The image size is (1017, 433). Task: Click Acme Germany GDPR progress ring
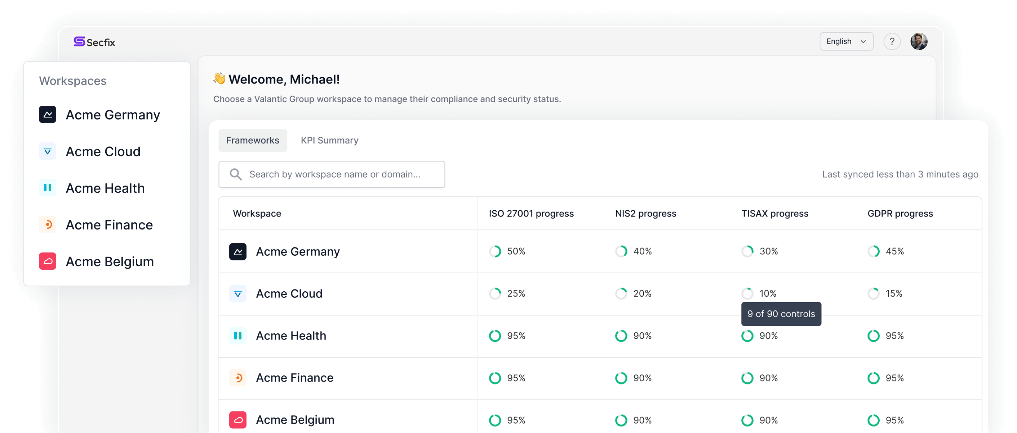874,251
